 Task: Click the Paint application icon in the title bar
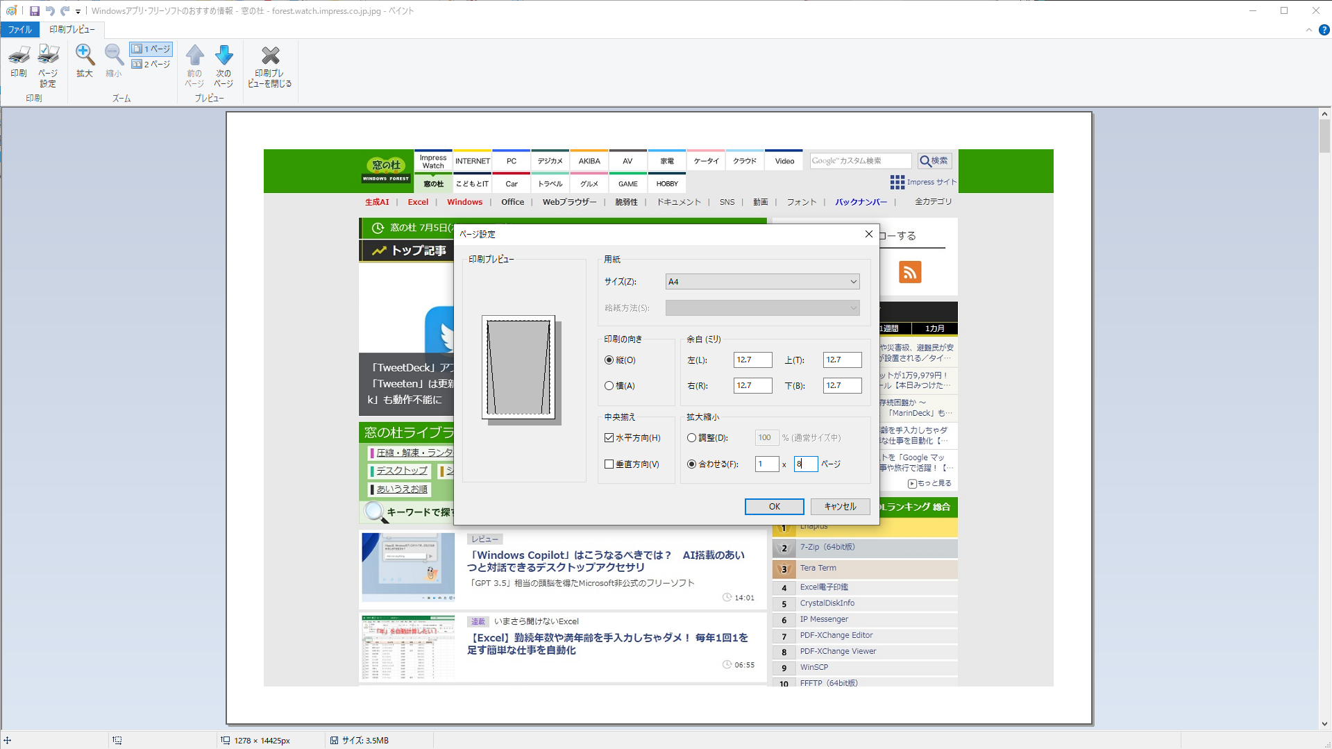click(x=12, y=11)
